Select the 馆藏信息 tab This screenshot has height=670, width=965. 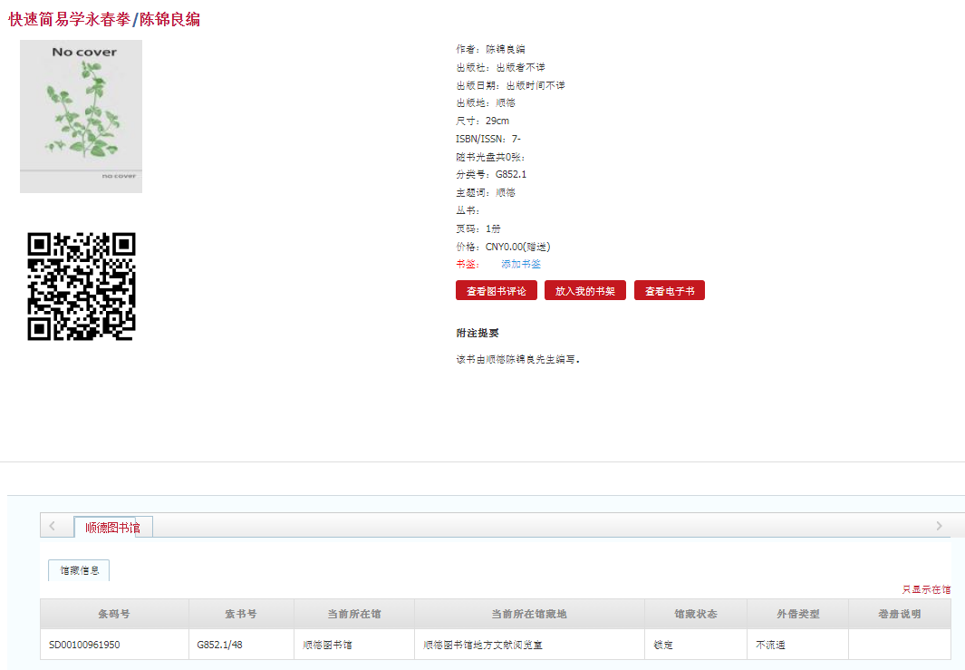tap(80, 570)
